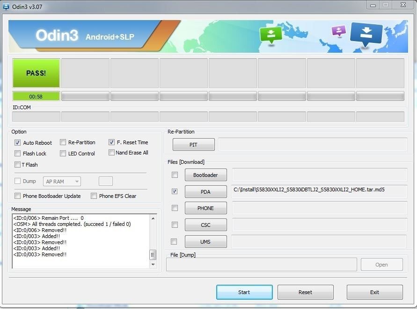Uncheck the PDA file checkbox
The image size is (417, 309).
175,191
